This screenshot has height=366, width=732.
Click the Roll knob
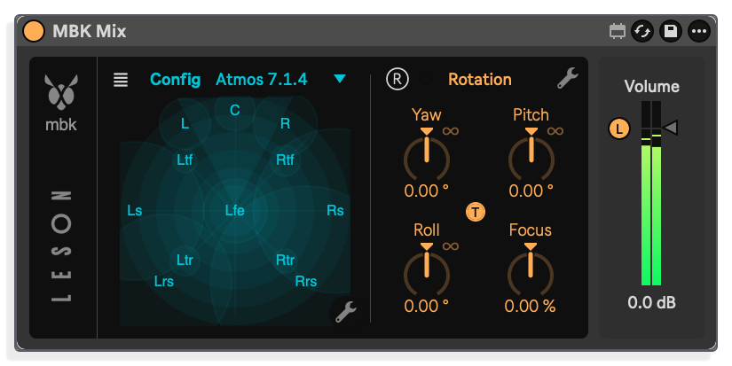pyautogui.click(x=427, y=272)
